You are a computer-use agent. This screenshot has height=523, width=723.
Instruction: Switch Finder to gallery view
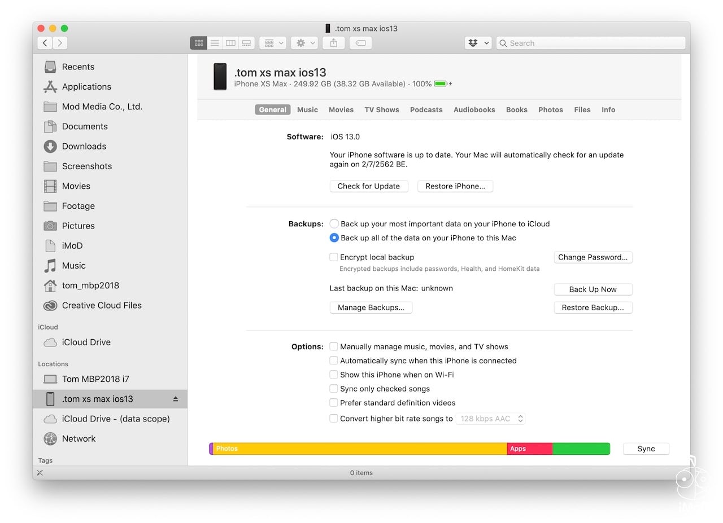tap(246, 43)
